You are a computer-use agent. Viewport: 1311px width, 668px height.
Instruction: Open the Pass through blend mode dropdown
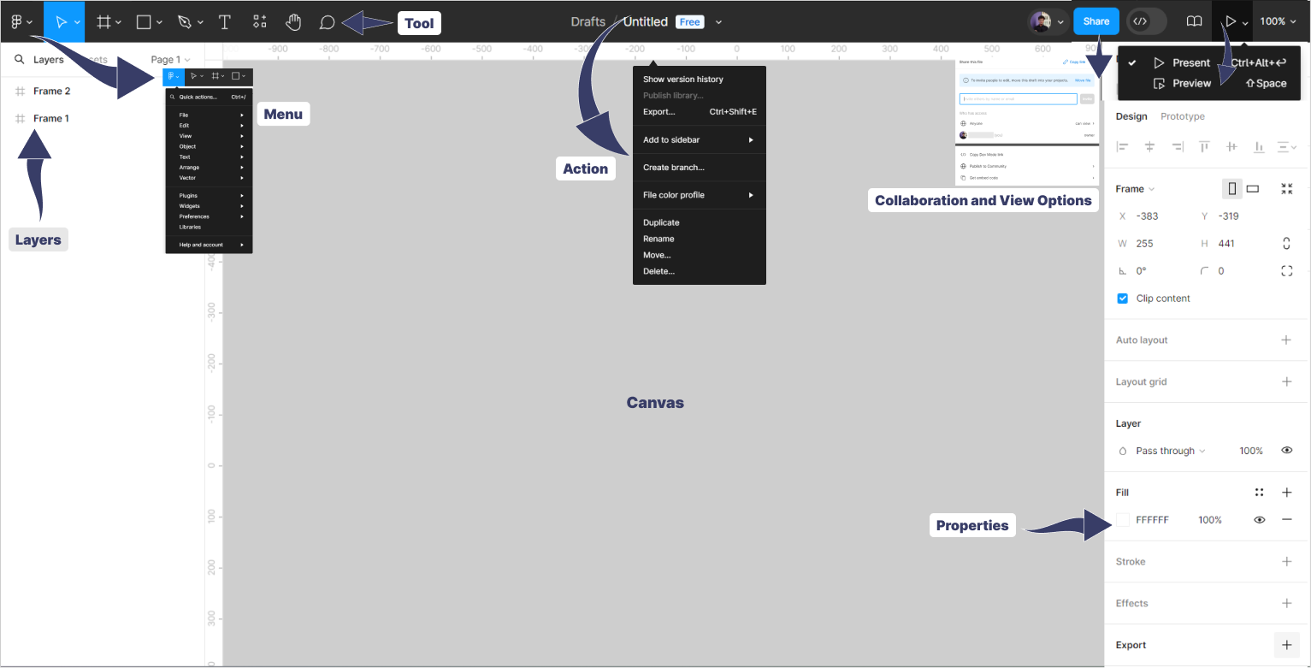[1165, 450]
